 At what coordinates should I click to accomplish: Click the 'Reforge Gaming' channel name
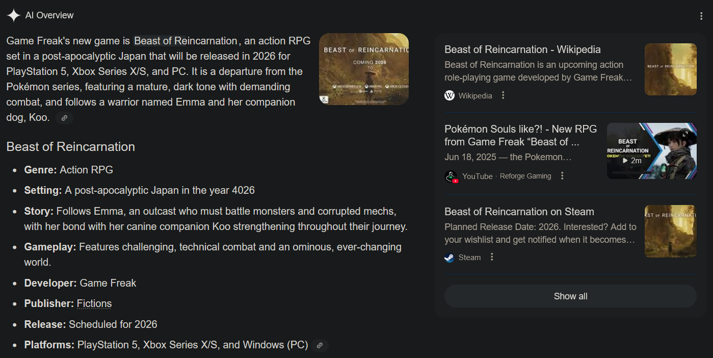click(x=525, y=176)
